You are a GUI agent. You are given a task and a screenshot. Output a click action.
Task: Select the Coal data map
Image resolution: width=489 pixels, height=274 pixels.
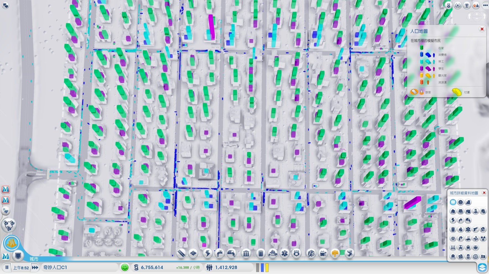point(453,257)
